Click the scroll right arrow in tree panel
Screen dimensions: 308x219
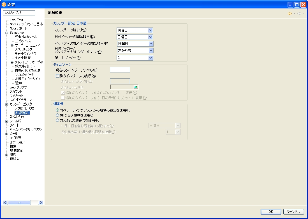coord(41,202)
